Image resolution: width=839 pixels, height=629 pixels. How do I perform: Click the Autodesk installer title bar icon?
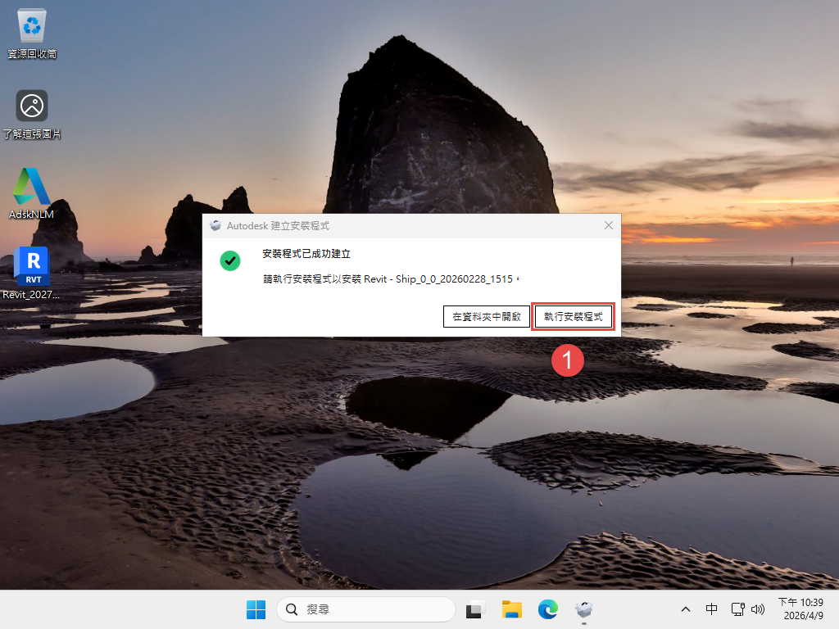pos(215,226)
